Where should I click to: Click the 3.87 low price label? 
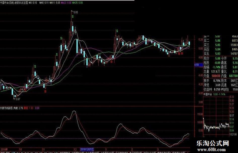[x=18, y=99]
